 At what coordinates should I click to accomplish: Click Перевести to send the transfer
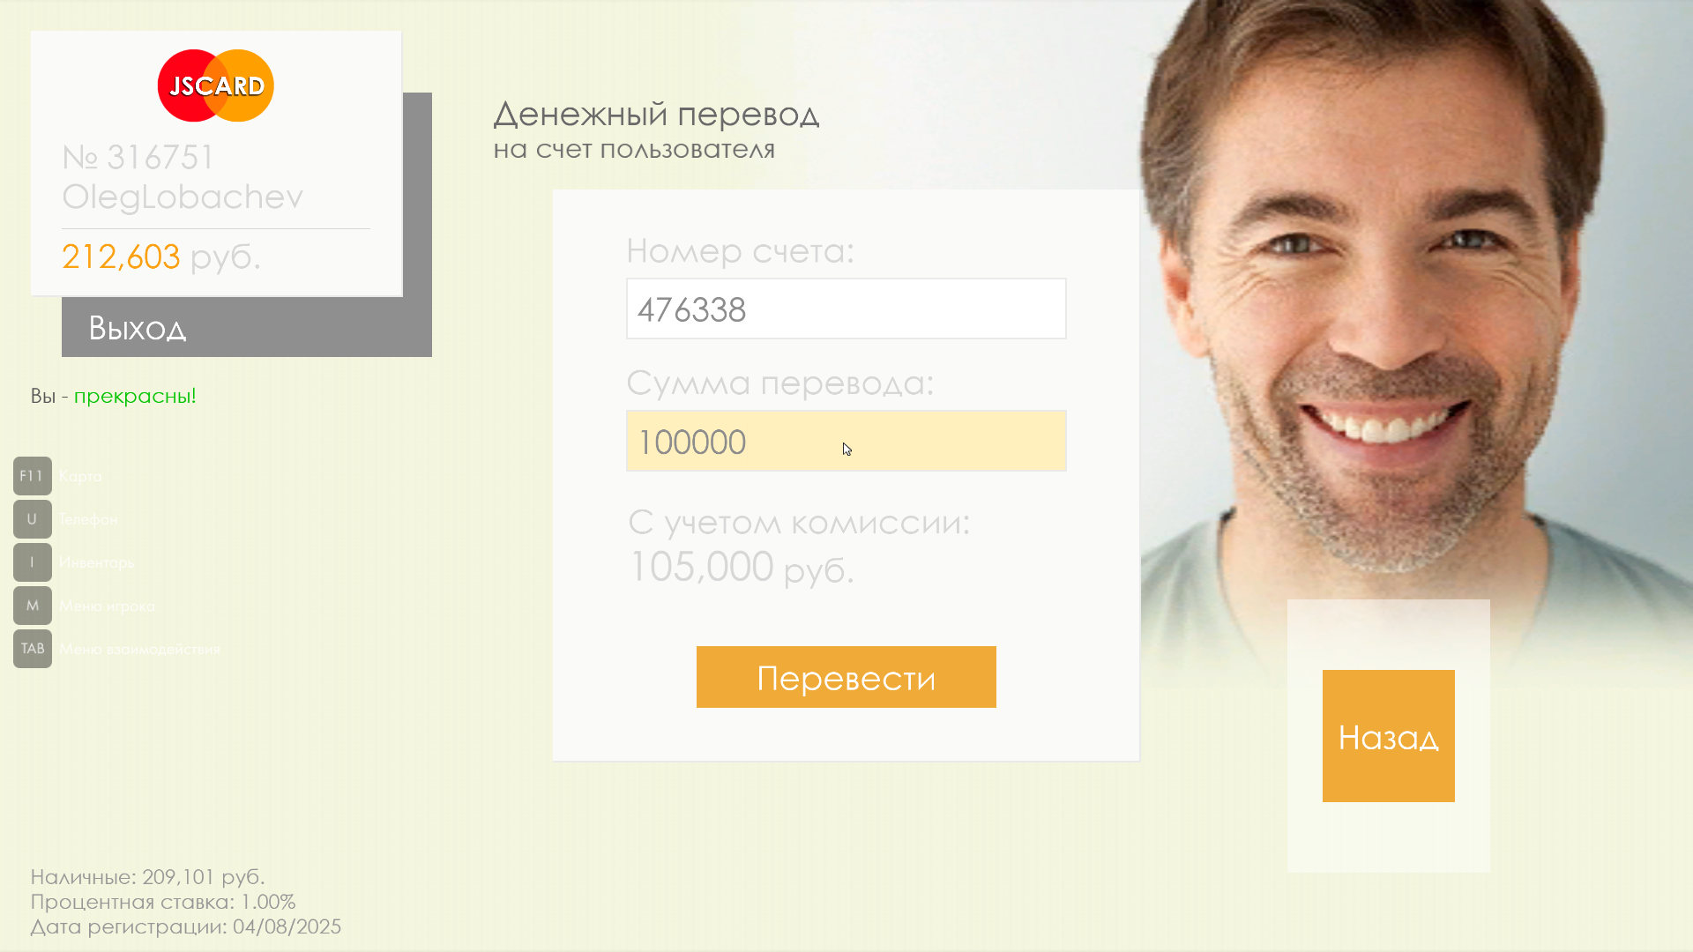point(846,677)
